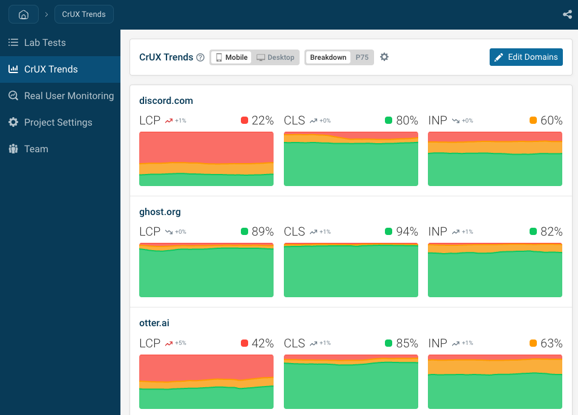Open otter.ai LCP area chart

click(x=206, y=382)
